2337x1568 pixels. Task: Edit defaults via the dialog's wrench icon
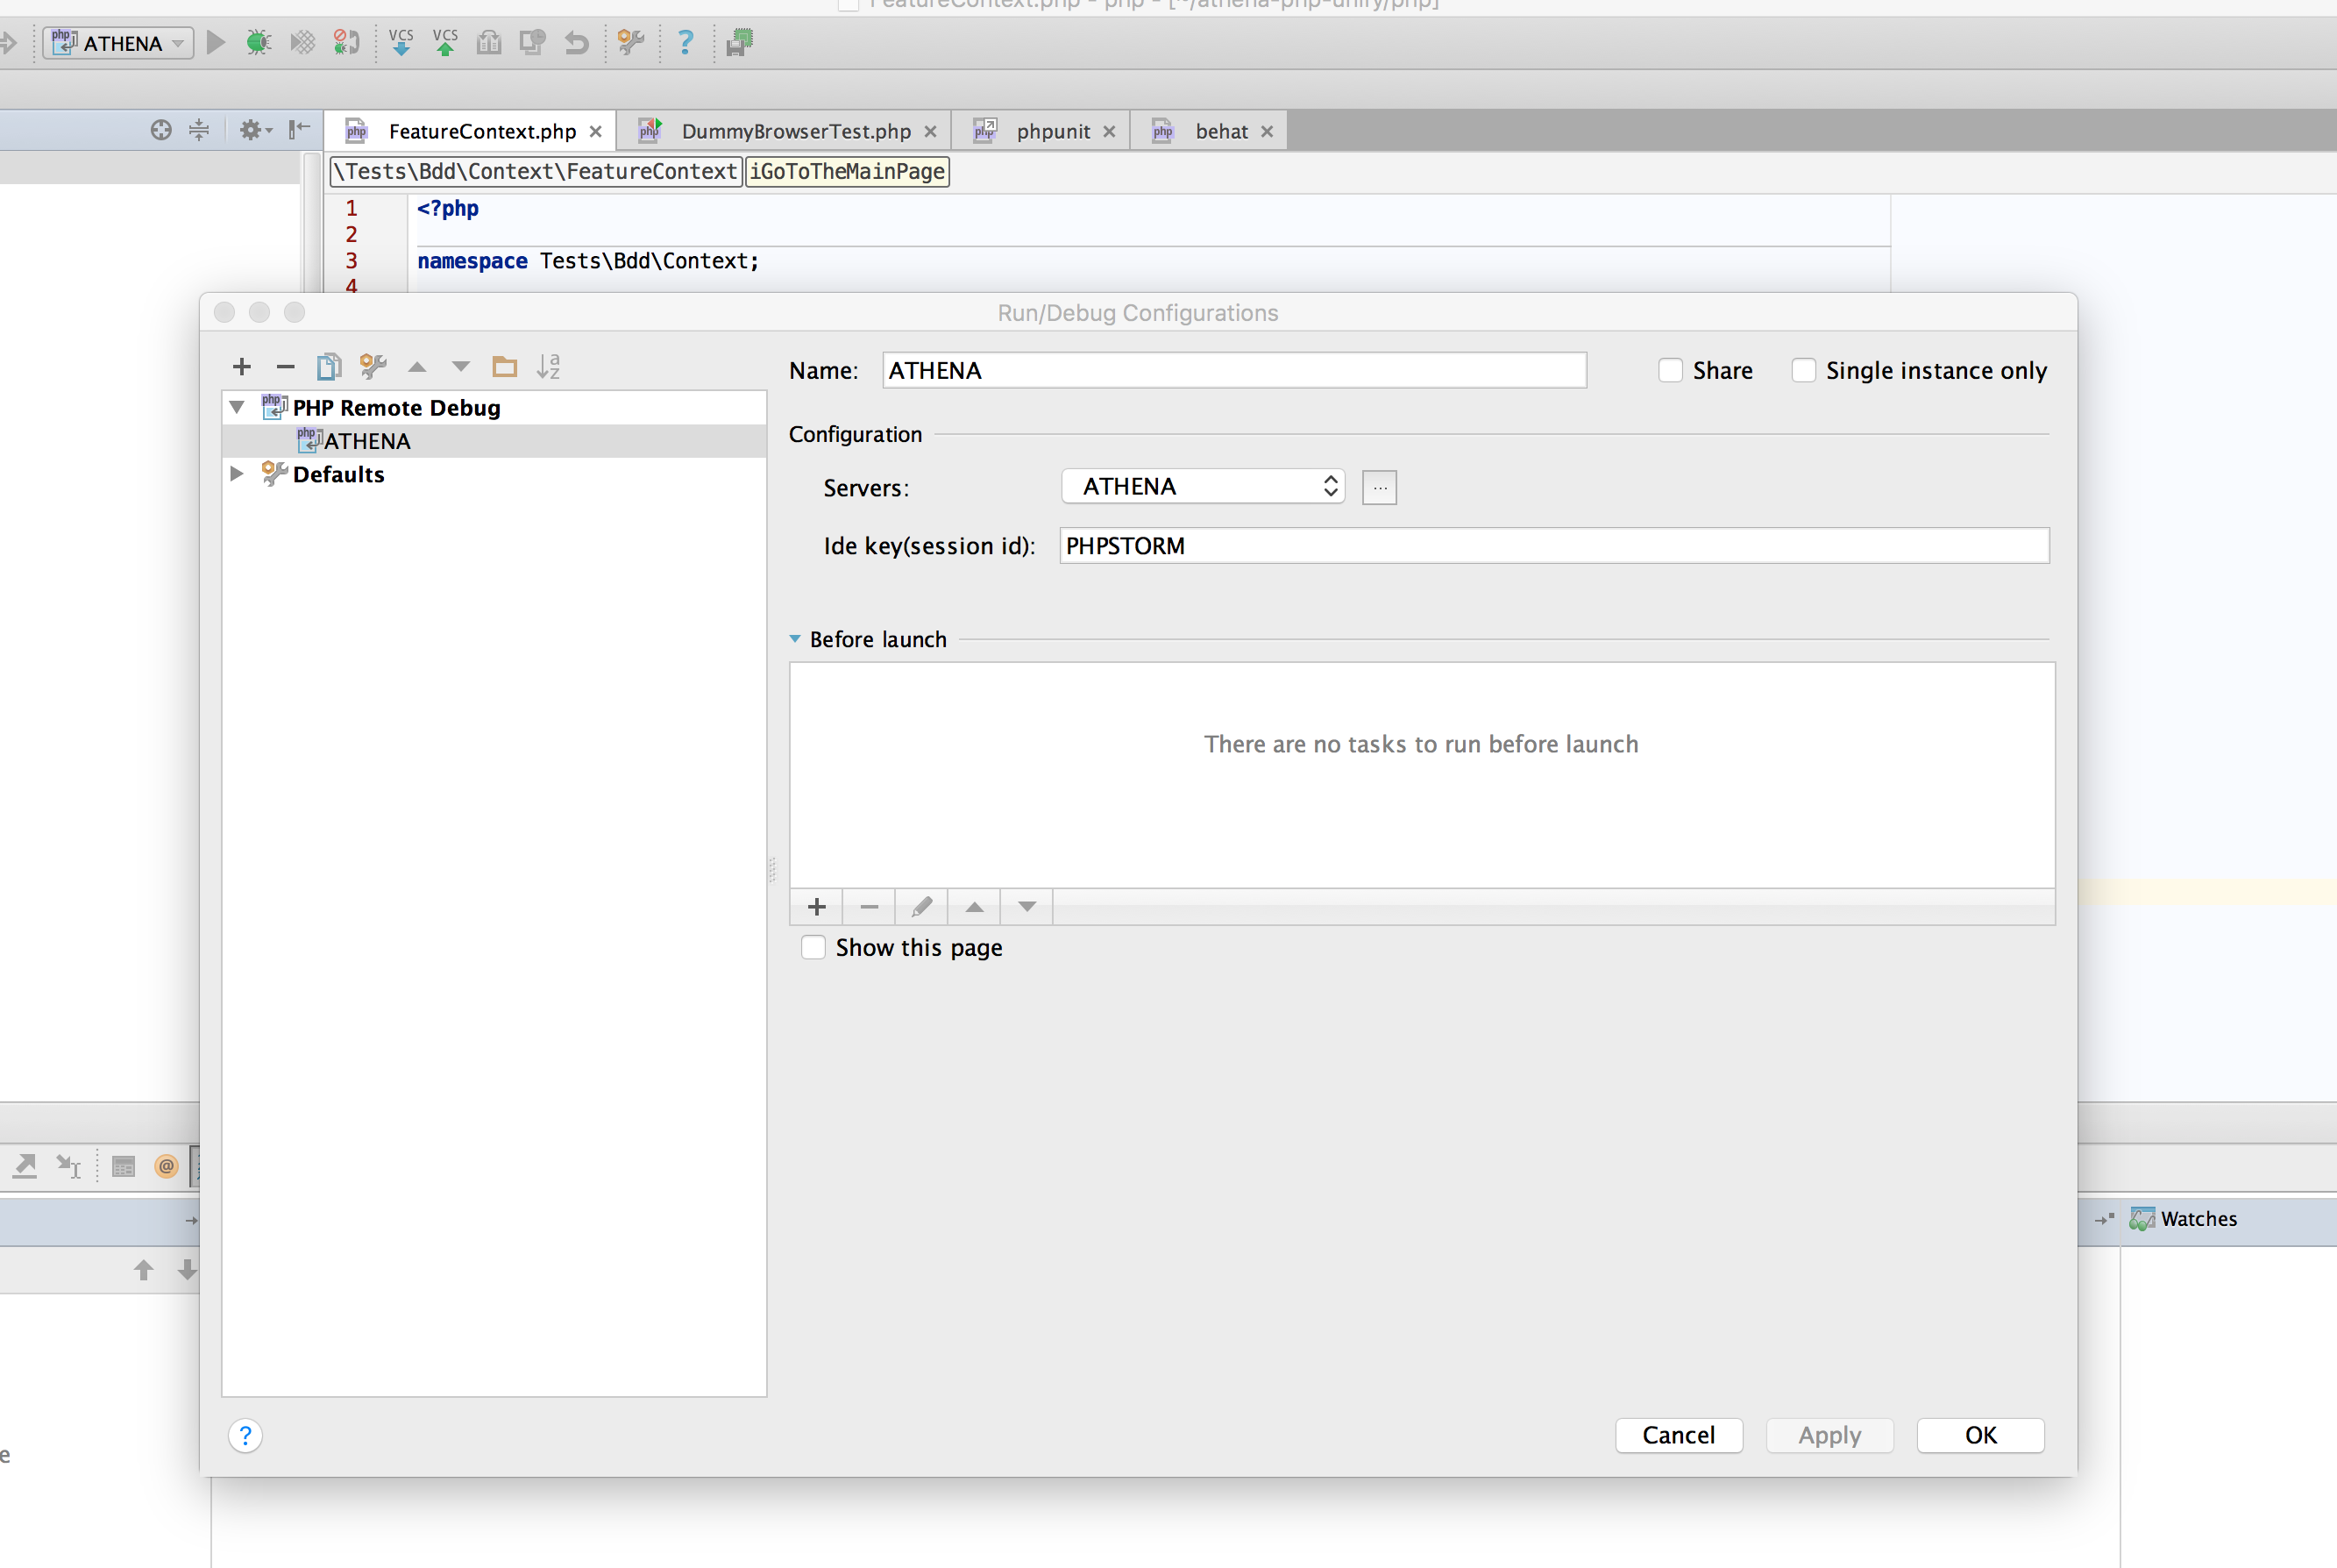[x=373, y=367]
